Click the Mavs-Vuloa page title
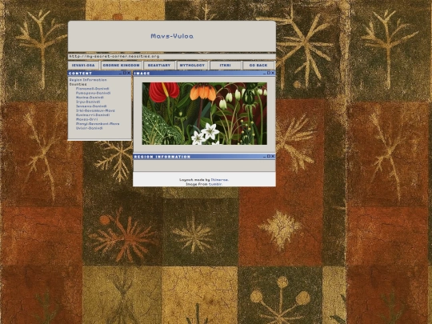 172,36
